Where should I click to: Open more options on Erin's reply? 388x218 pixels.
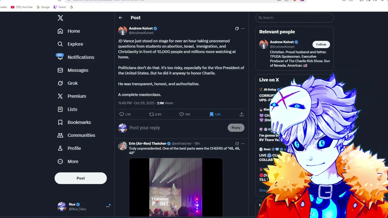[x=243, y=144]
